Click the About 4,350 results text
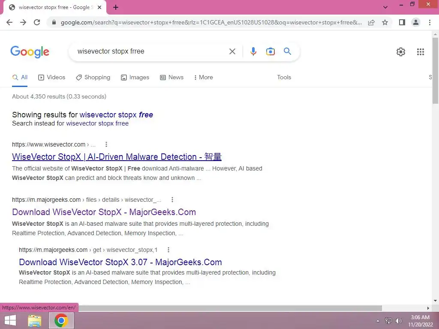This screenshot has height=329, width=439. [59, 96]
